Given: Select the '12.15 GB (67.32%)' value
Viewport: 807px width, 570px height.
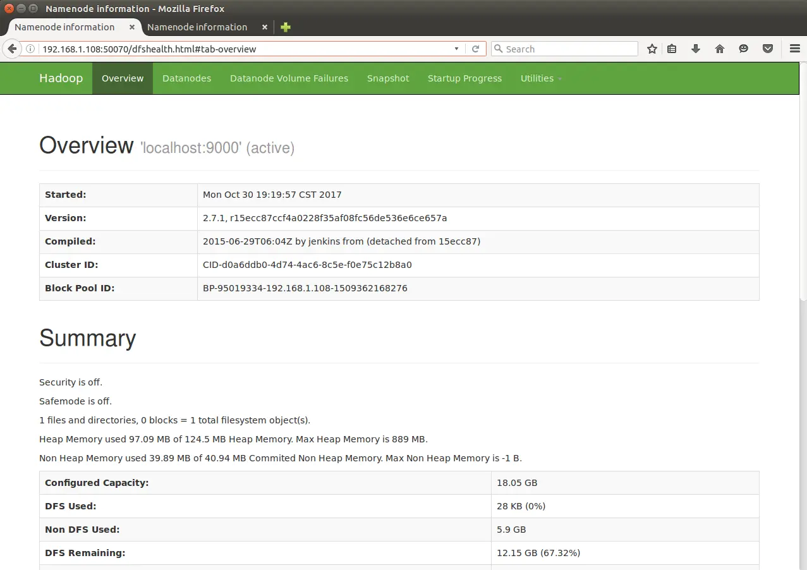Looking at the screenshot, I should 538,553.
